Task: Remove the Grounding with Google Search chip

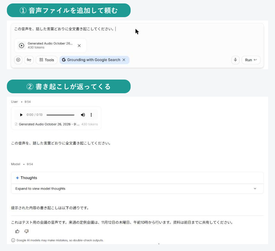Action: tap(124, 60)
